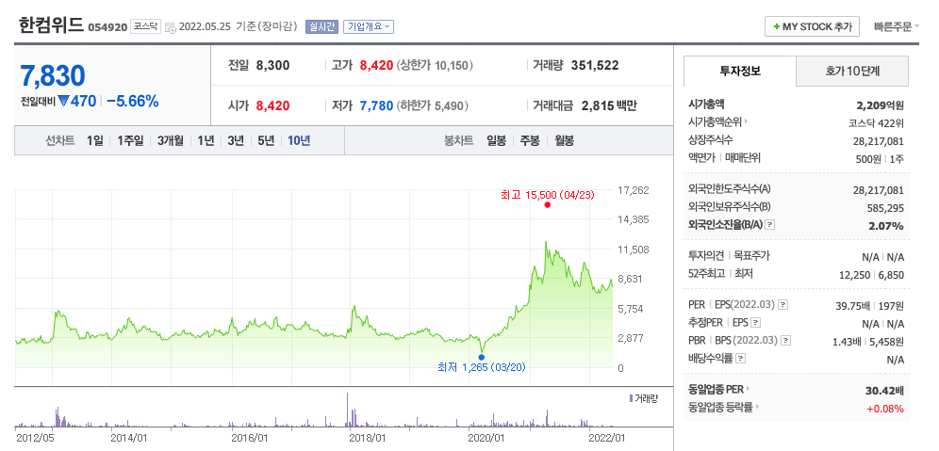The height and width of the screenshot is (451, 939).
Task: Switch to the 호가10단계 tab
Action: [x=852, y=72]
